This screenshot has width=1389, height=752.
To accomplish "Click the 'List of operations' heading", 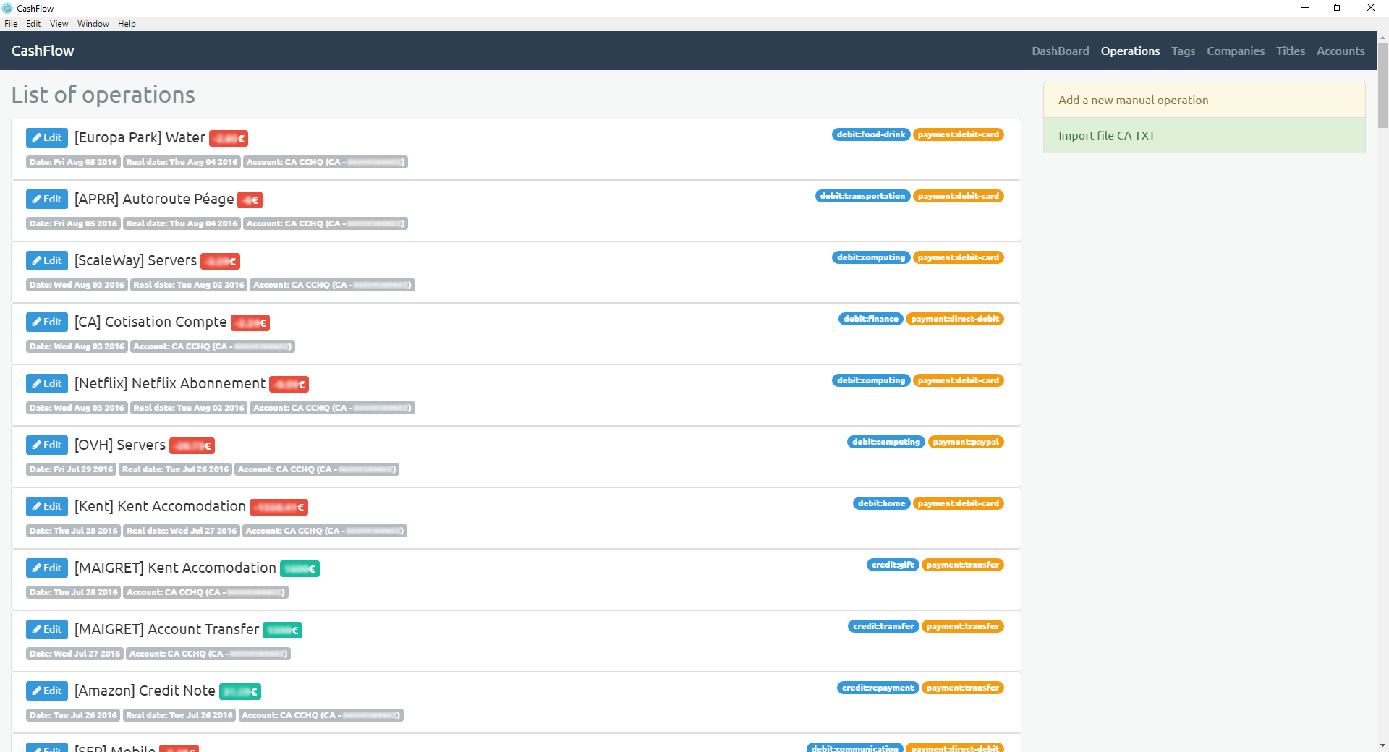I will [x=103, y=95].
